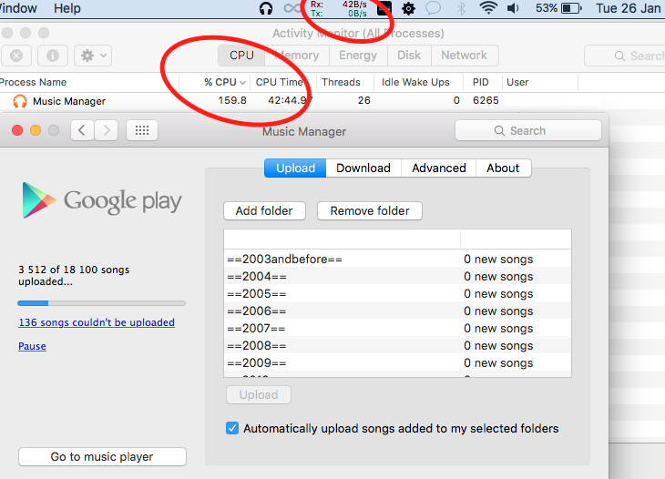Screen dimensions: 665x479
Task: Open 136 songs couldn't be uploaded link
Action: pos(97,322)
